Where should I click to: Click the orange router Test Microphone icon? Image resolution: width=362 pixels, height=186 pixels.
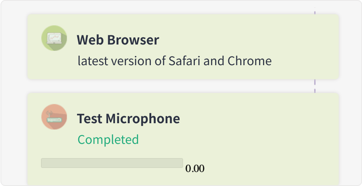click(x=54, y=117)
